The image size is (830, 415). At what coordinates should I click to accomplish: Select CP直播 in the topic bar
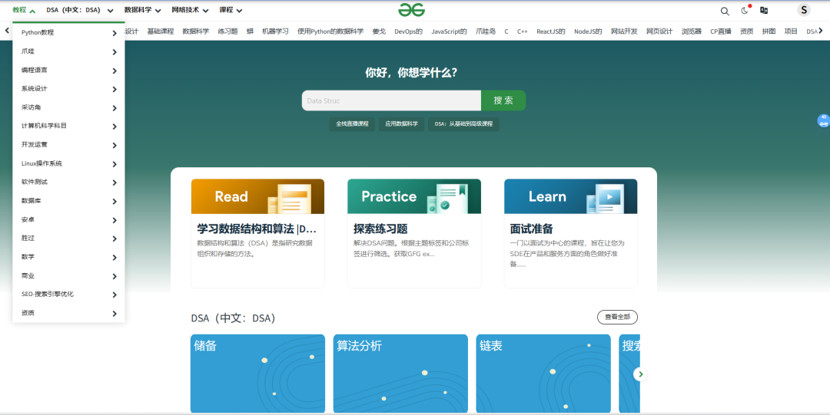click(720, 31)
